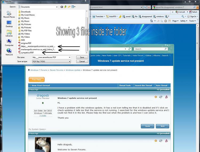Click the browser stop (red X) icon

tap(149, 7)
